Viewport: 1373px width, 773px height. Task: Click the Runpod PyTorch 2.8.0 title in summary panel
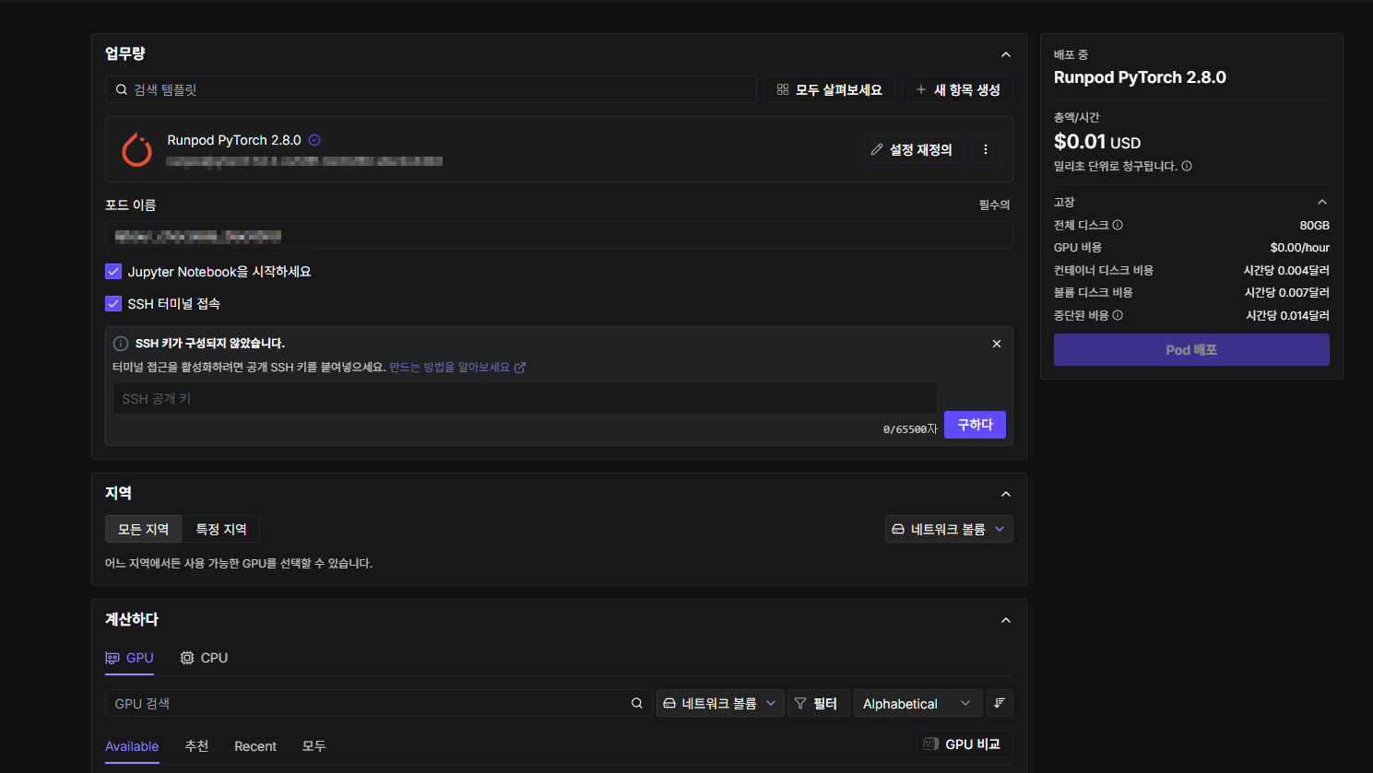[1140, 77]
